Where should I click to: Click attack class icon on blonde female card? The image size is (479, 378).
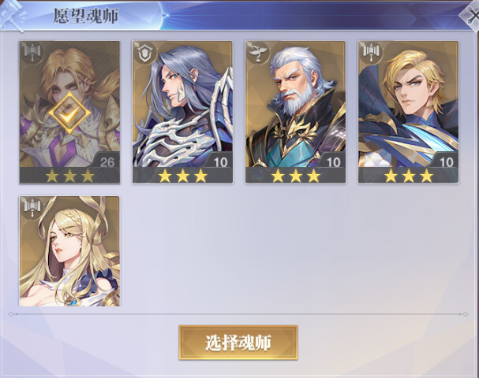click(x=32, y=208)
